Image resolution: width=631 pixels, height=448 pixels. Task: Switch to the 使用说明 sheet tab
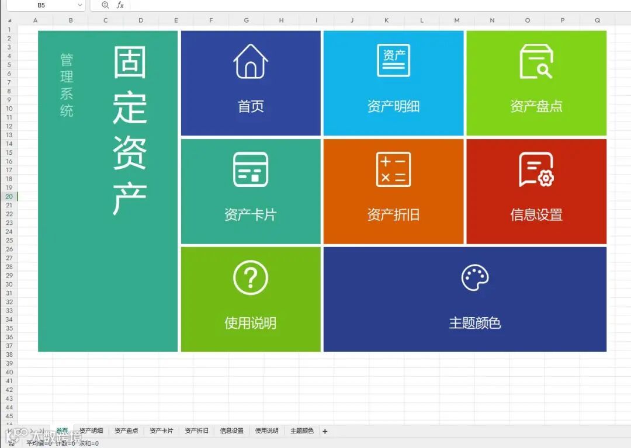tap(266, 430)
